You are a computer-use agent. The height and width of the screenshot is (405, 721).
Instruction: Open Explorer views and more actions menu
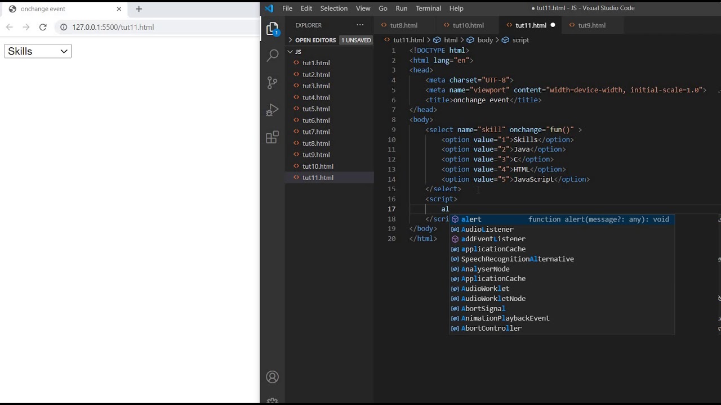pyautogui.click(x=360, y=25)
